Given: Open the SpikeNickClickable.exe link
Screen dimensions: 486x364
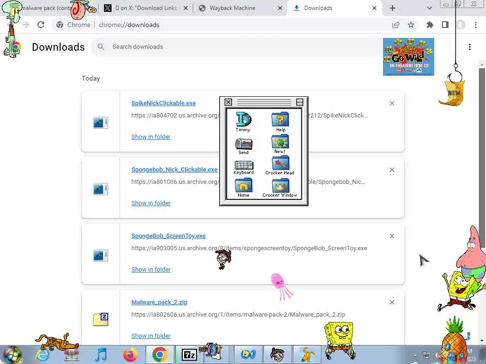Looking at the screenshot, I should pyautogui.click(x=164, y=103).
